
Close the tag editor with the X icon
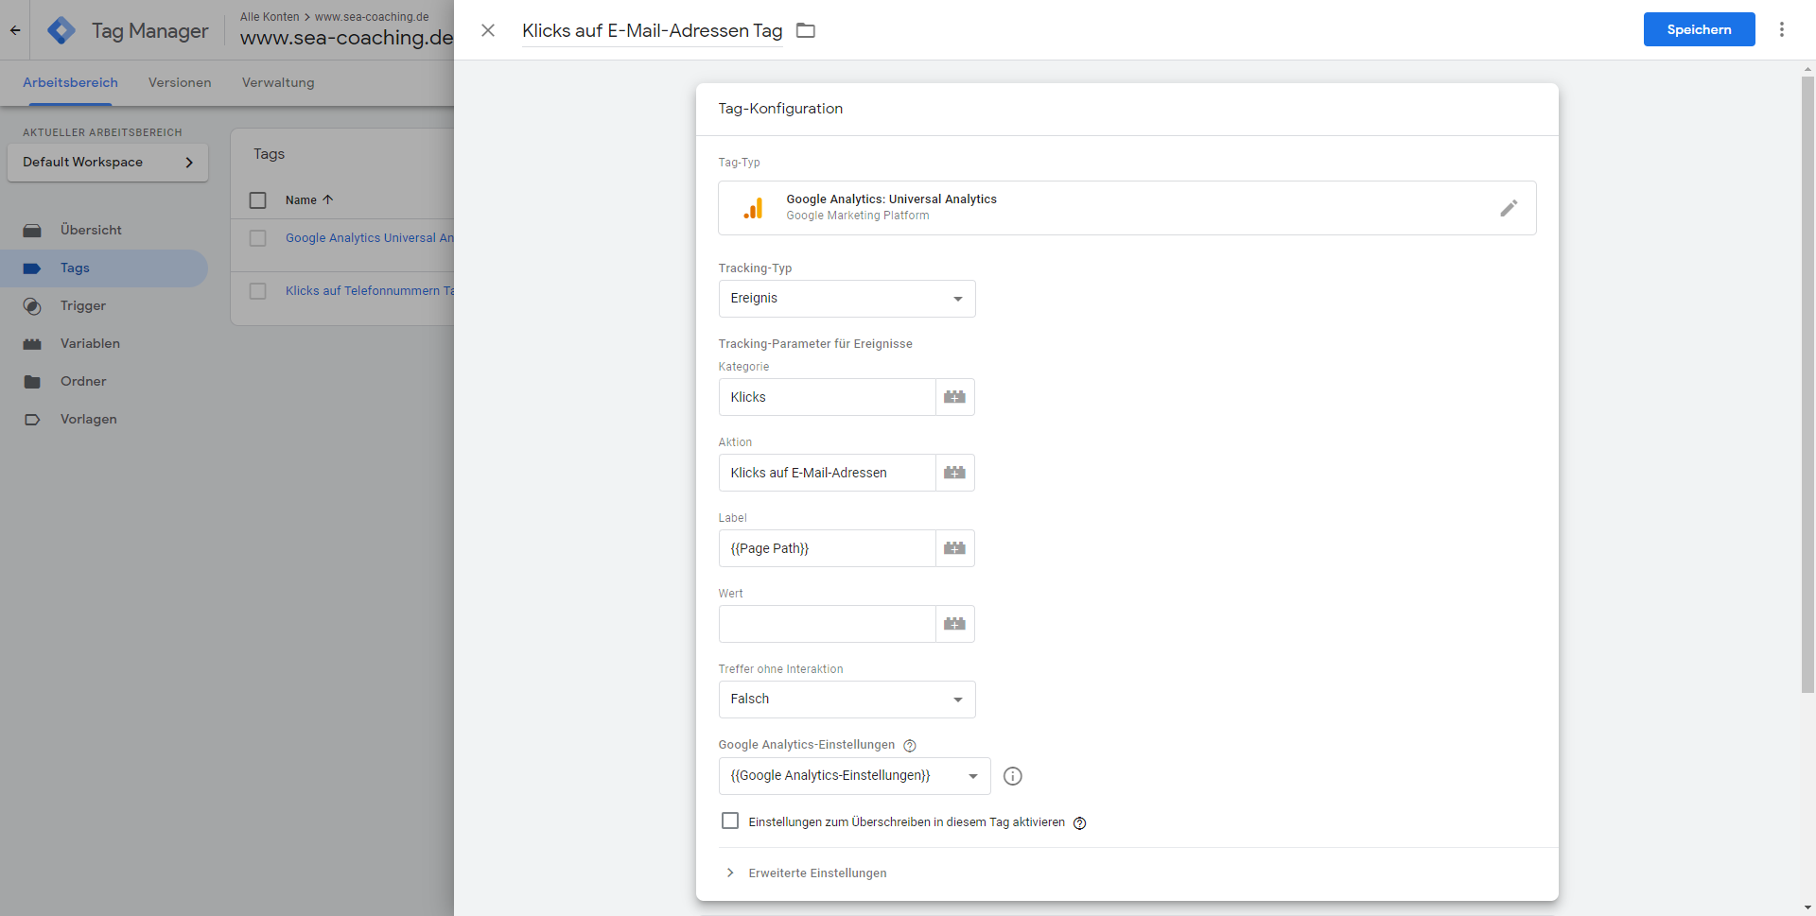(x=488, y=30)
